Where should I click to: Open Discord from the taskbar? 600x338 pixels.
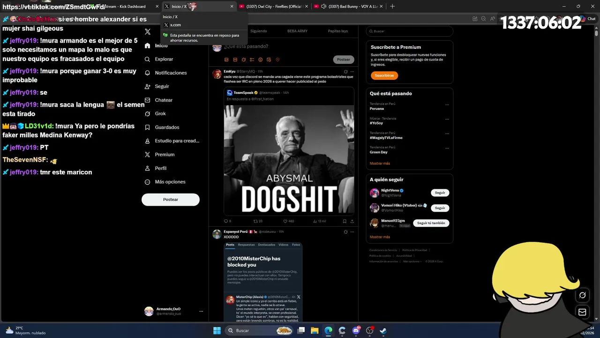[x=356, y=330]
